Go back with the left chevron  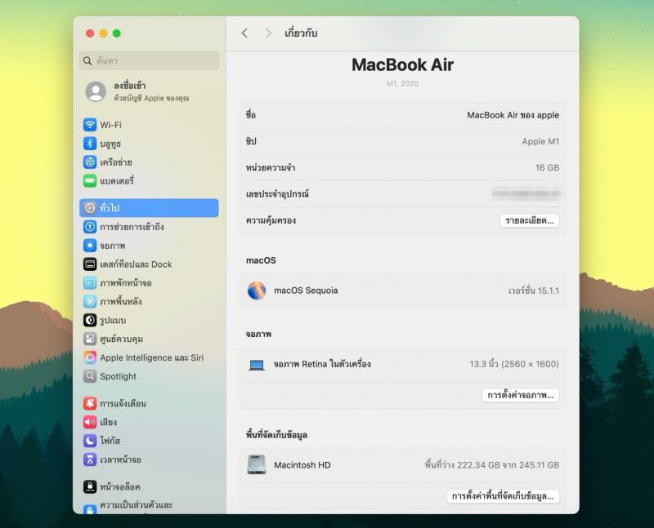244,33
